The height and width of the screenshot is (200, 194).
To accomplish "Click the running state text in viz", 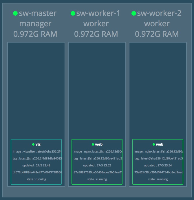I will point(36,179).
